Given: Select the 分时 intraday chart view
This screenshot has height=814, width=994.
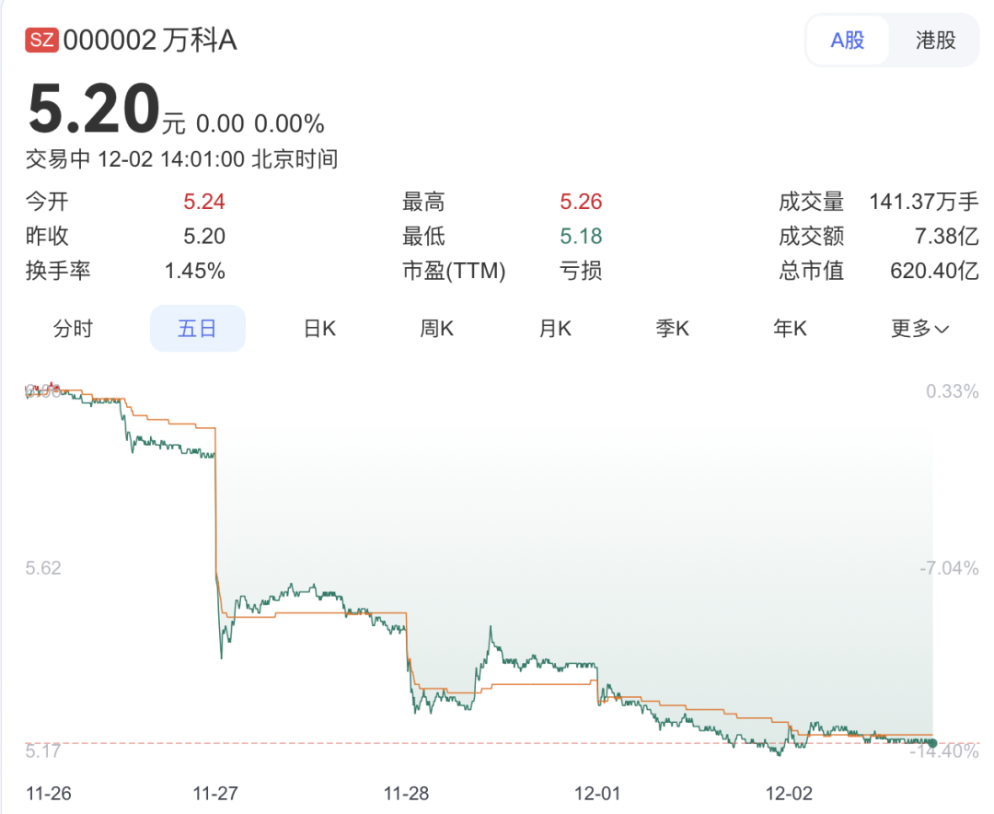Looking at the screenshot, I should pyautogui.click(x=73, y=329).
